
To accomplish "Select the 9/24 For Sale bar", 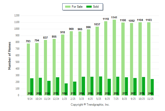I will click(x=28, y=69).
